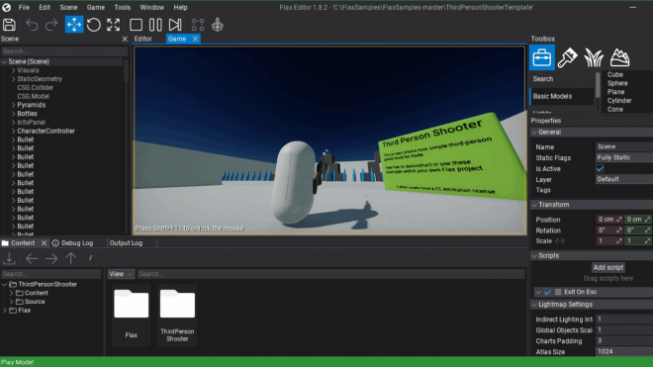Close the Content tab
Screen dimensions: 653x367
[x=44, y=243]
